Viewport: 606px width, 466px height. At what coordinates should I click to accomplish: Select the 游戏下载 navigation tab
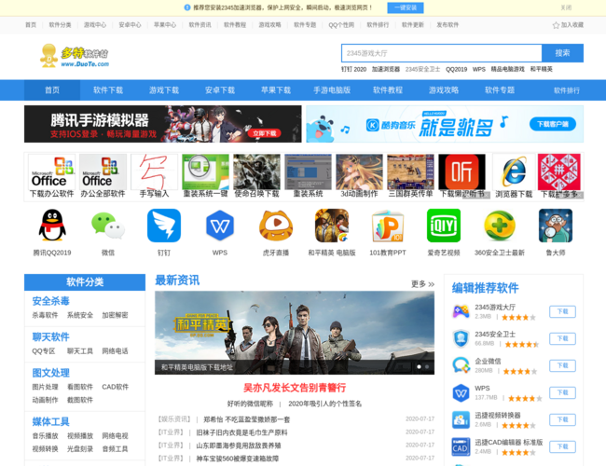[x=164, y=90]
